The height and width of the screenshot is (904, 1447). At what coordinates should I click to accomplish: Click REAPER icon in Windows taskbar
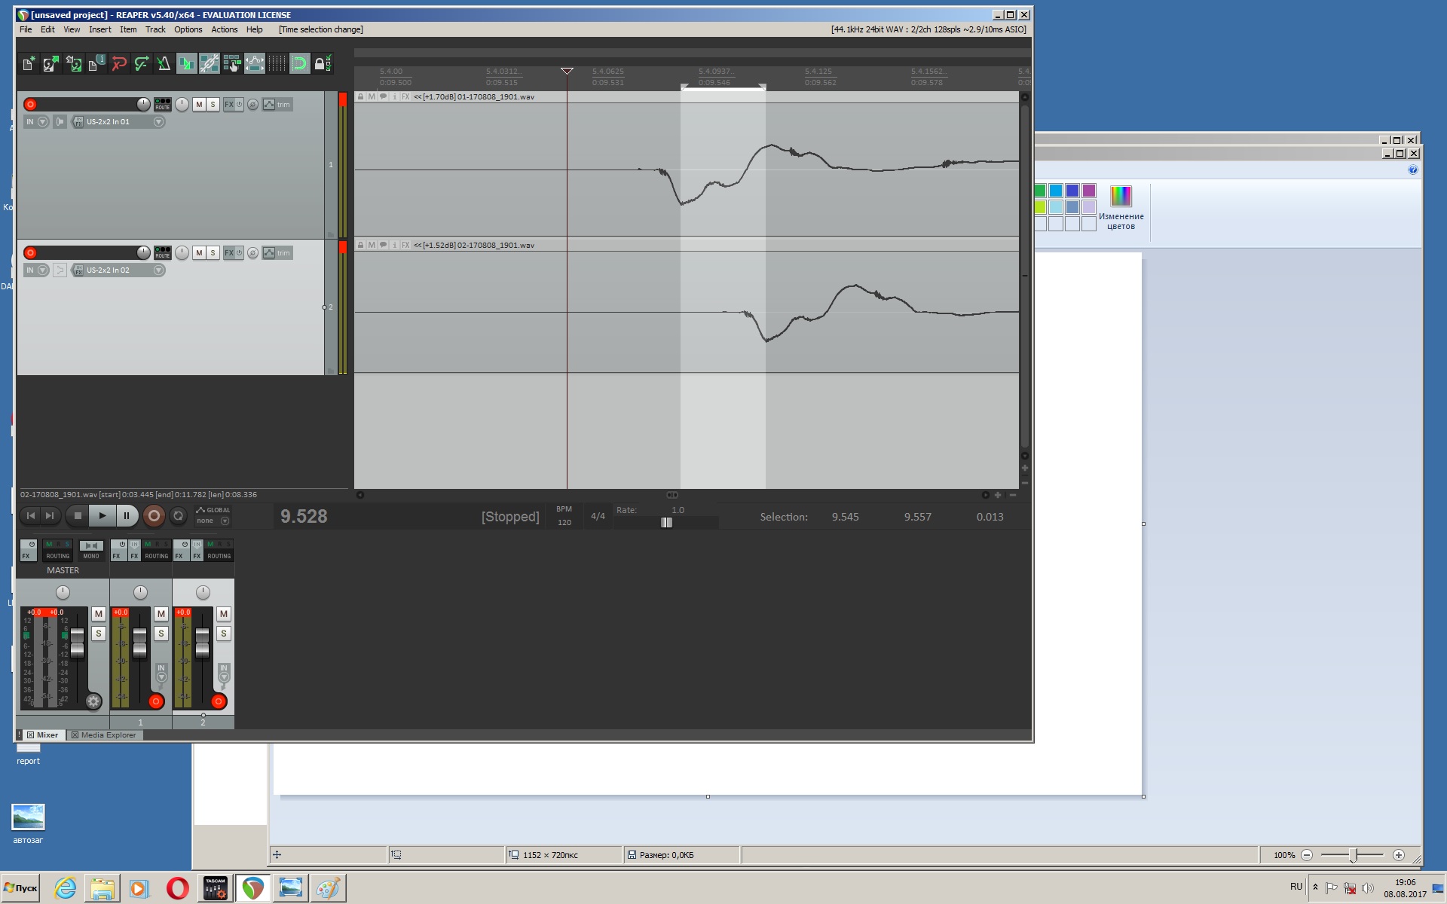252,888
